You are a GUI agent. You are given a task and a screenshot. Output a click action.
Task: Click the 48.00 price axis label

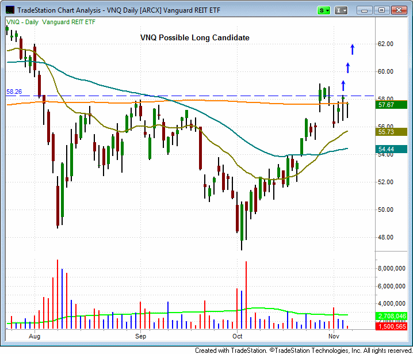(385, 237)
